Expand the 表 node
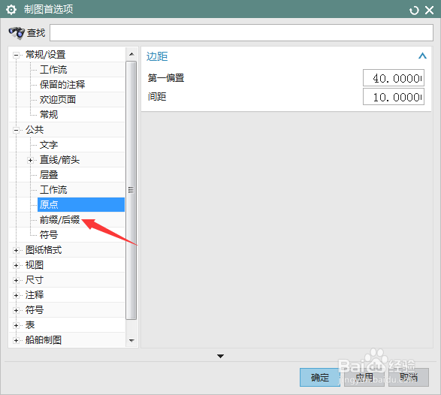 16,326
